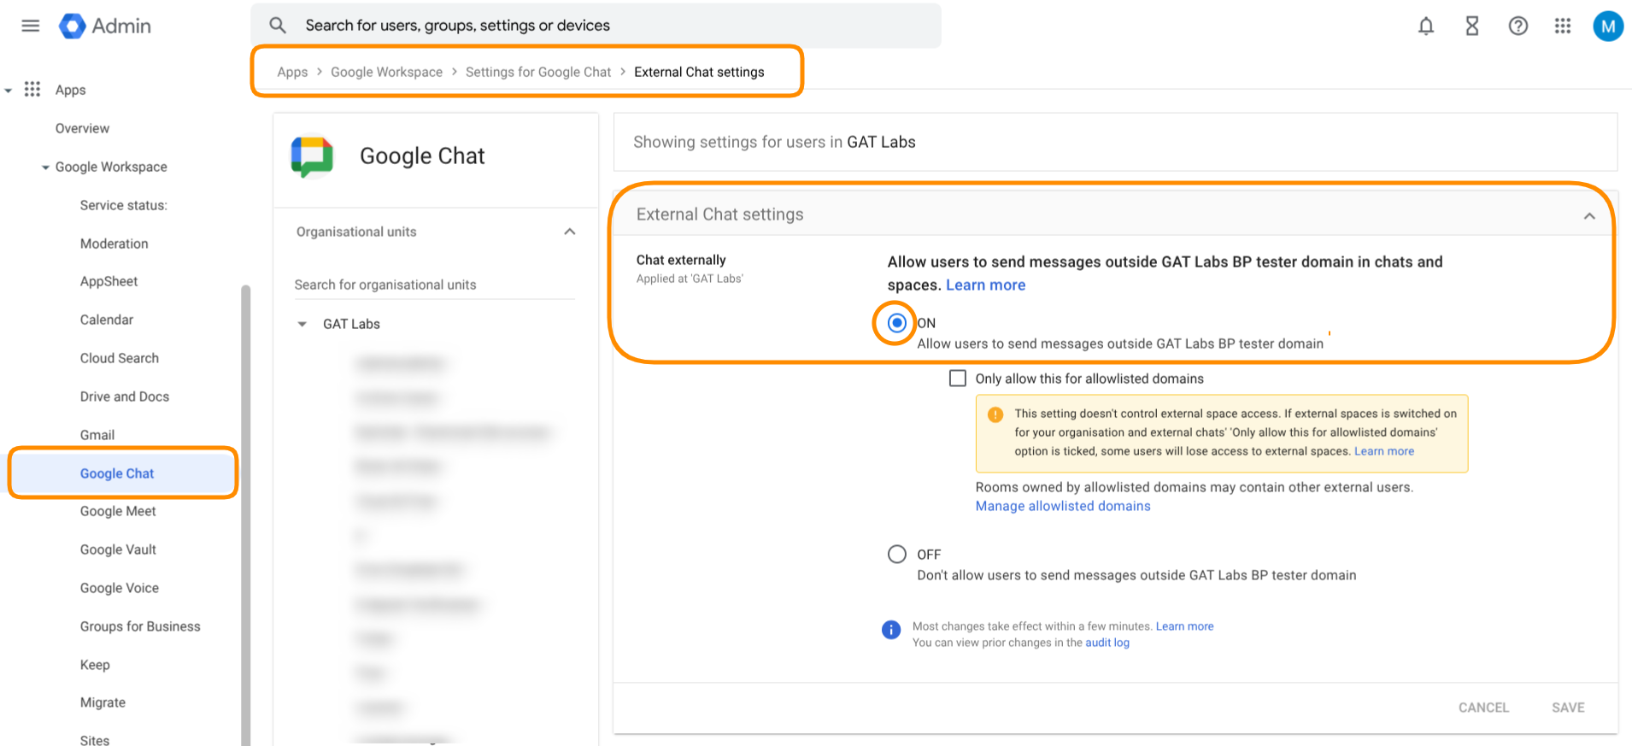Viewport: 1632px width, 746px height.
Task: Open the notifications bell
Action: pos(1426,26)
